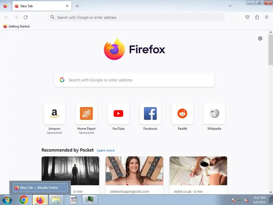Open the Windows Start orb
273x205 pixels.
7,200
